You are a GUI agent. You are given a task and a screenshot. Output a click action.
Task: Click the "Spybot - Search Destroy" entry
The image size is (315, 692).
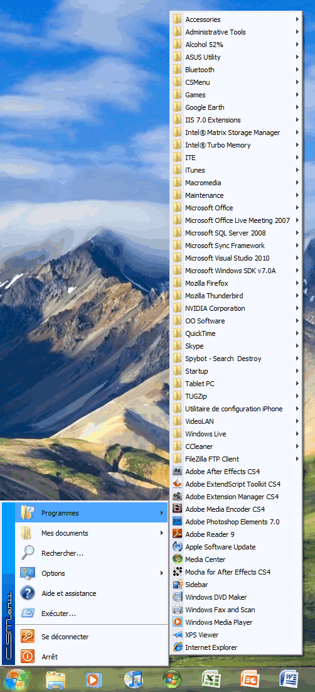coord(237,359)
